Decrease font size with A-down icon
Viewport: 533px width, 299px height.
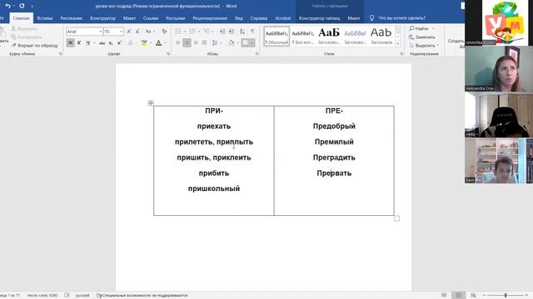coord(137,32)
